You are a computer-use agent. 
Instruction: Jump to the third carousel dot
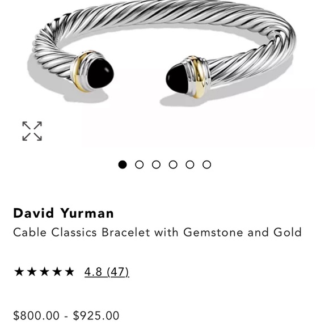(156, 164)
